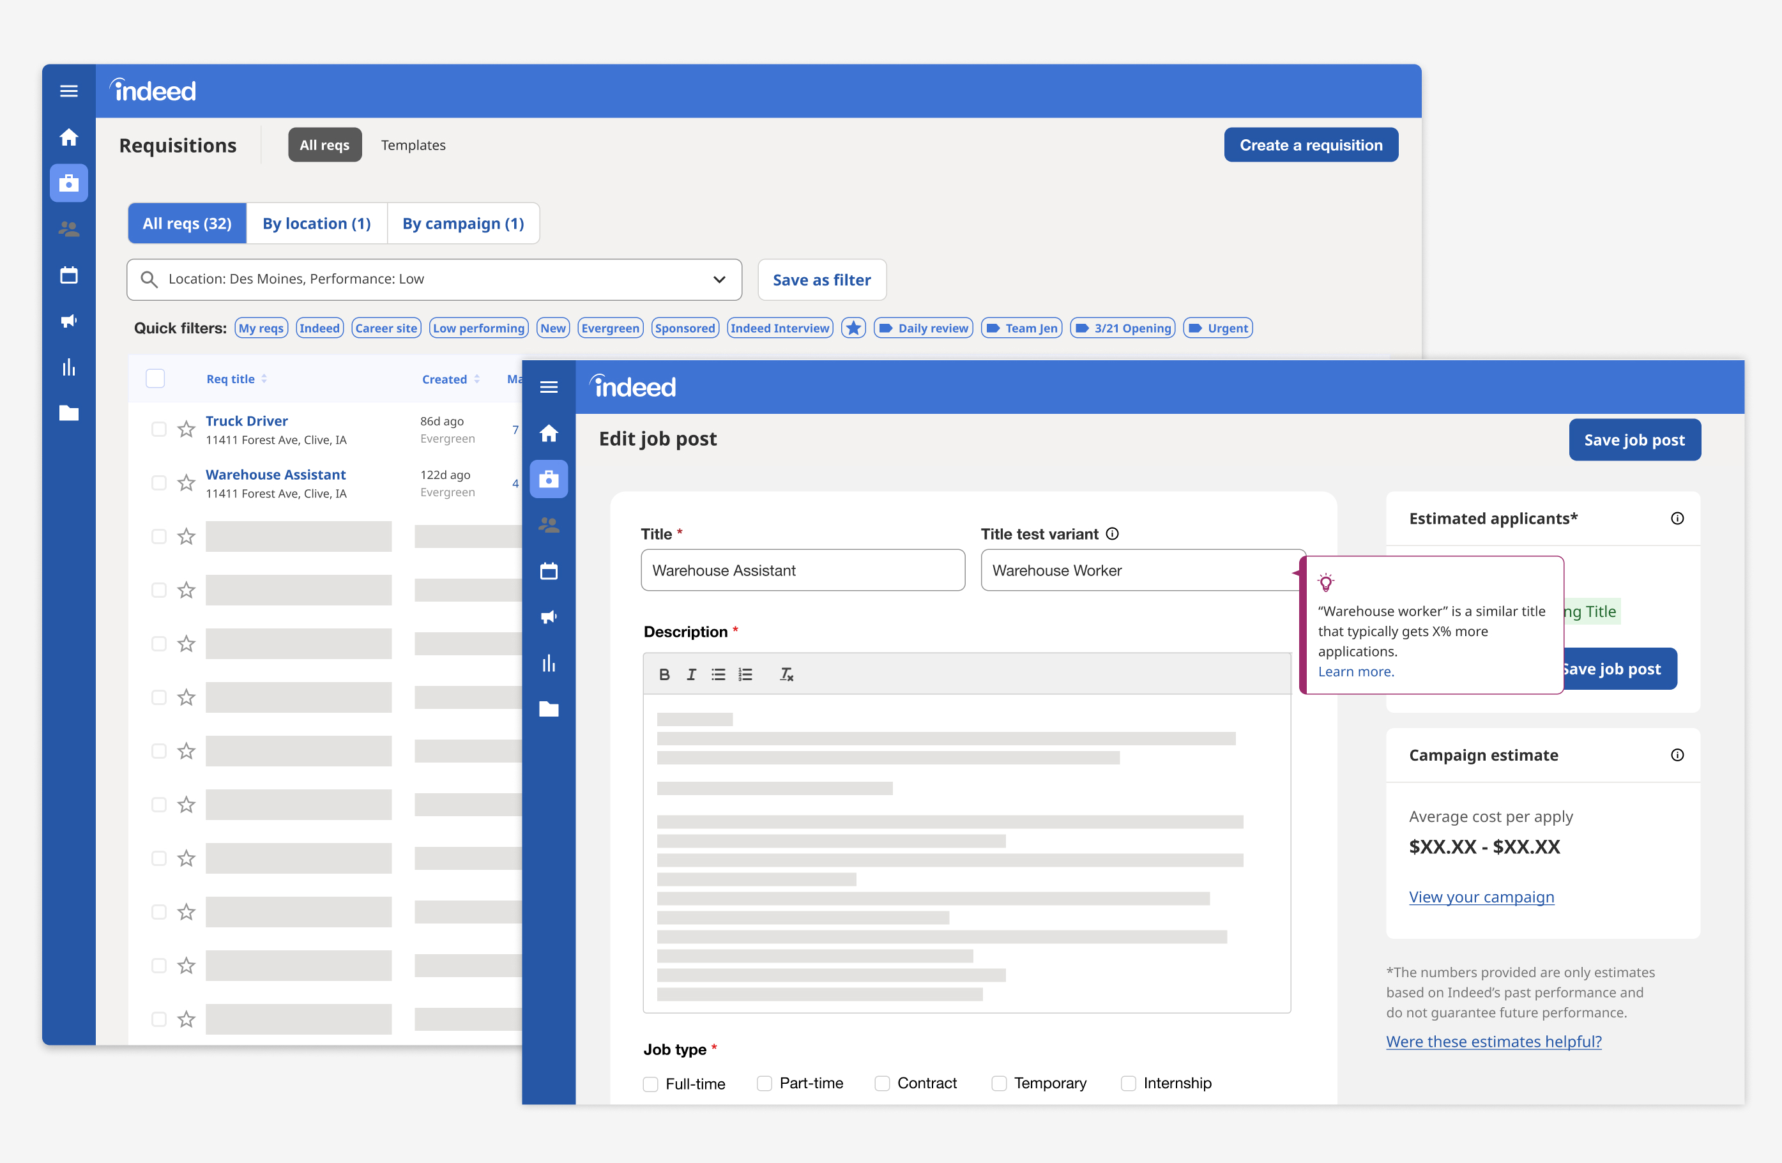Insert bulleted list in Description editor
Screen dimensions: 1782x1163
pos(718,674)
